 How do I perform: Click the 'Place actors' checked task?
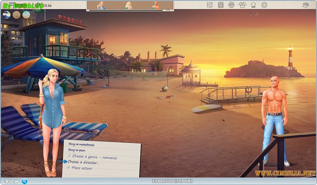82,168
